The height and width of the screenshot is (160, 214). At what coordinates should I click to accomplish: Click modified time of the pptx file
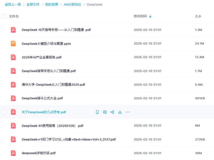147,44
